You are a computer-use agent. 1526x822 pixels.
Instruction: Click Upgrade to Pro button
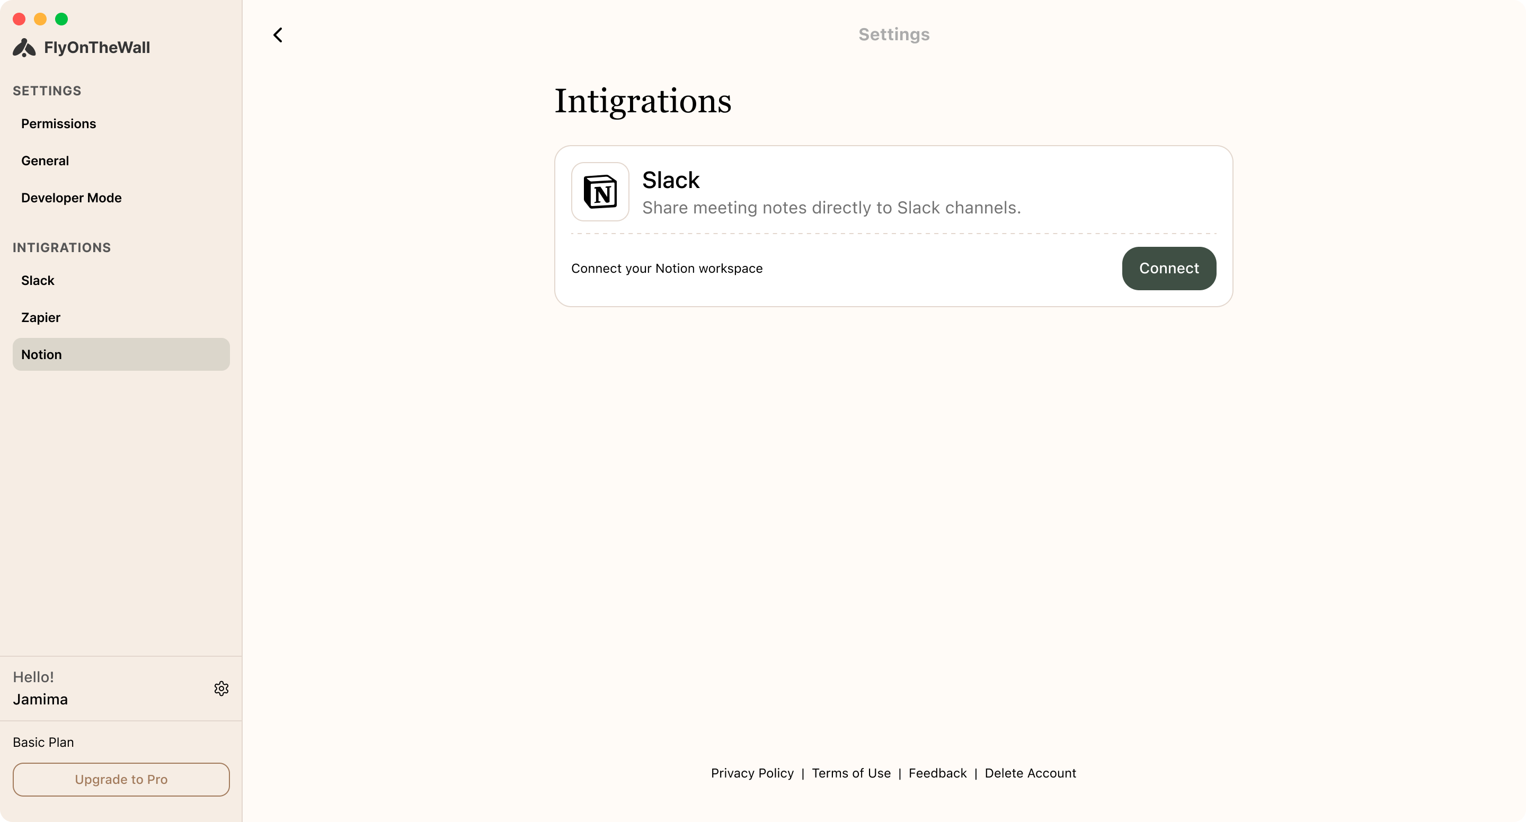tap(121, 779)
